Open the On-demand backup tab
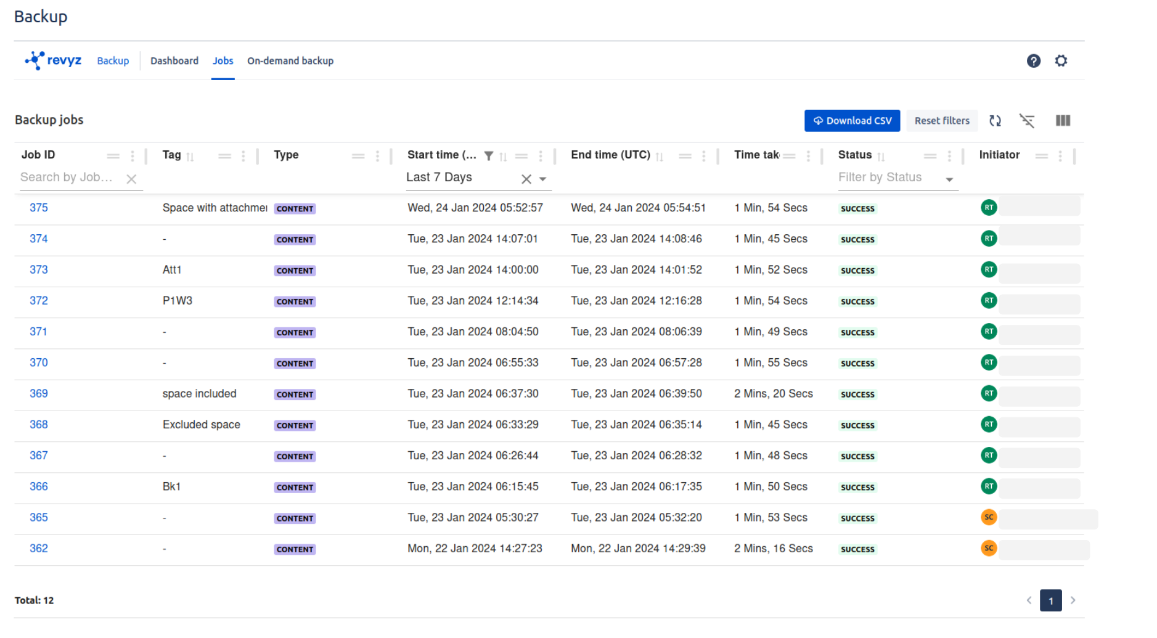The image size is (1157, 638). (x=290, y=60)
